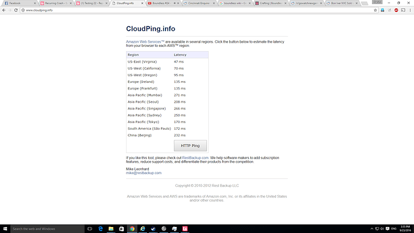Viewport: 414px width, 233px height.
Task: Open the Amazon Web Services link
Action: tap(145, 42)
